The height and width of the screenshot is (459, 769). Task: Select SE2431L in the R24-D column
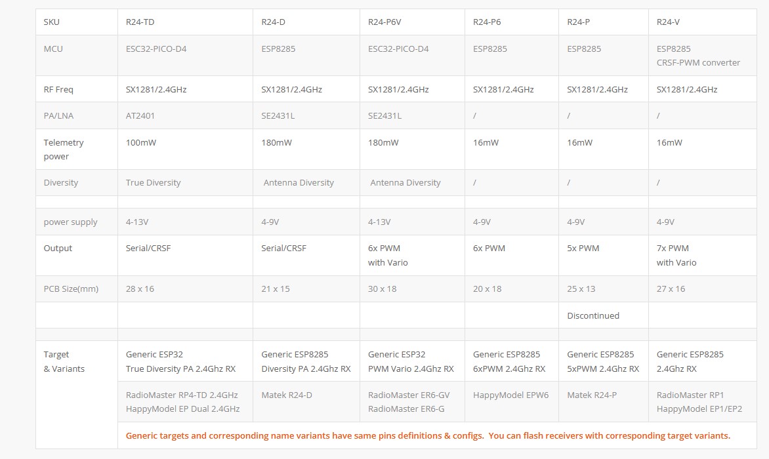tap(278, 116)
